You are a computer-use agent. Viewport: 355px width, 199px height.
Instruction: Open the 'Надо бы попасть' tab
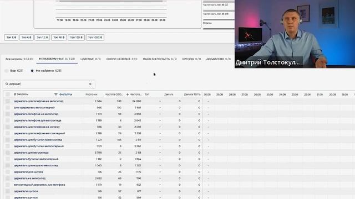pos(160,59)
